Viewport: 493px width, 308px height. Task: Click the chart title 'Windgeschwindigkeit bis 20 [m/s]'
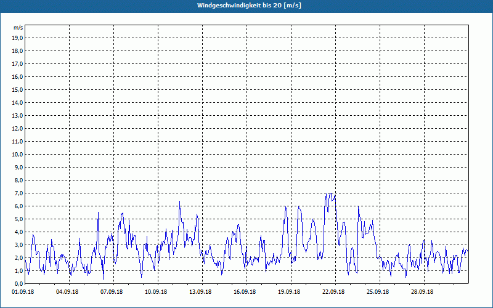tap(249, 6)
